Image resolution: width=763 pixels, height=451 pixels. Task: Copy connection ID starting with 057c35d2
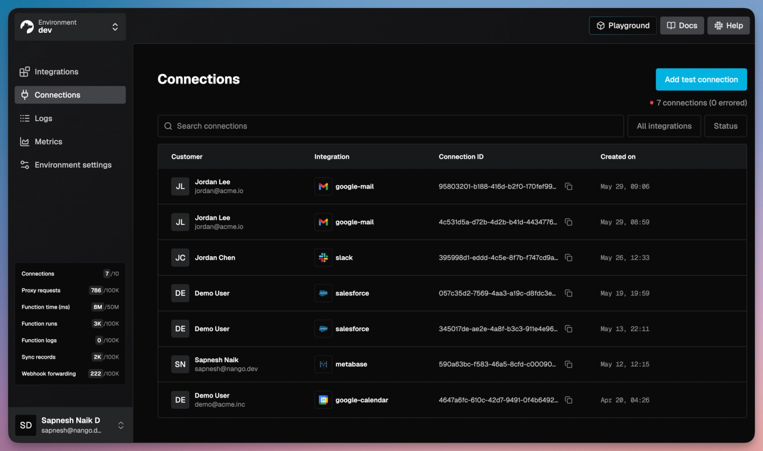(569, 293)
